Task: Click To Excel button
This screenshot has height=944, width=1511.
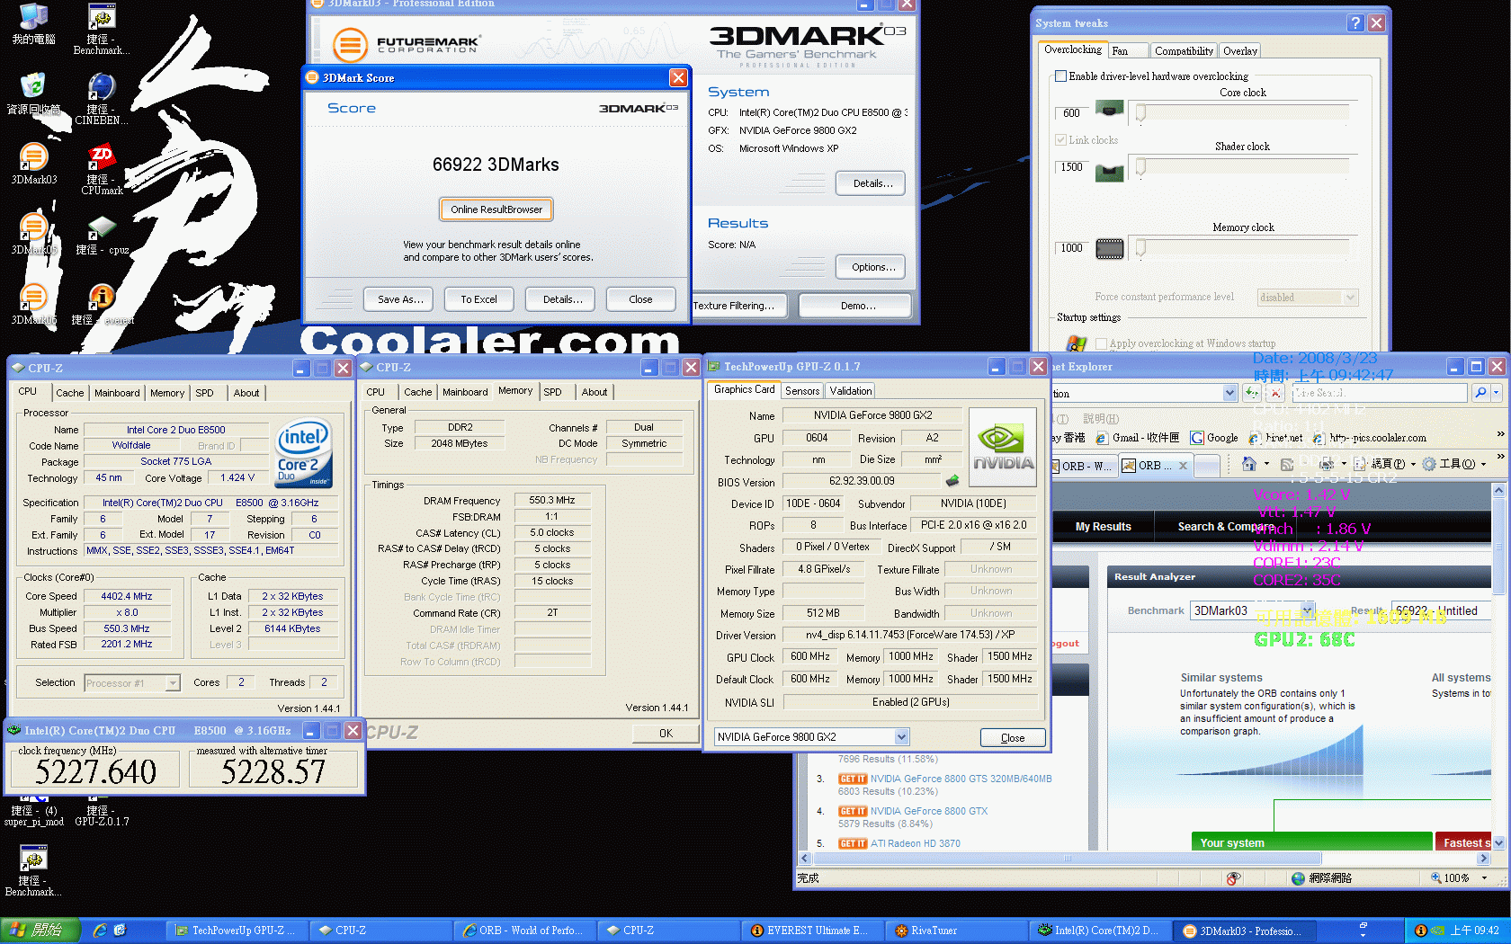Action: 478,299
